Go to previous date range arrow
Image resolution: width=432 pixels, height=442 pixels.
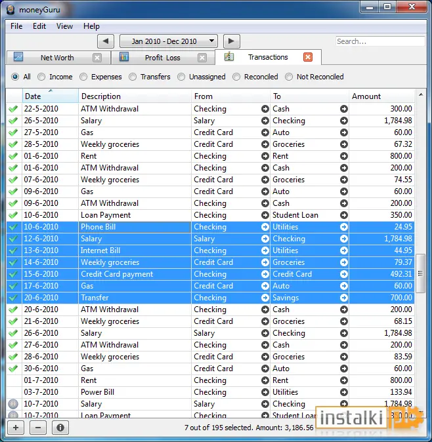coord(106,41)
